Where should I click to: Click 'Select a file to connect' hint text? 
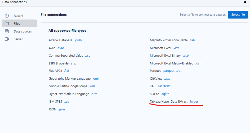pos(203,15)
